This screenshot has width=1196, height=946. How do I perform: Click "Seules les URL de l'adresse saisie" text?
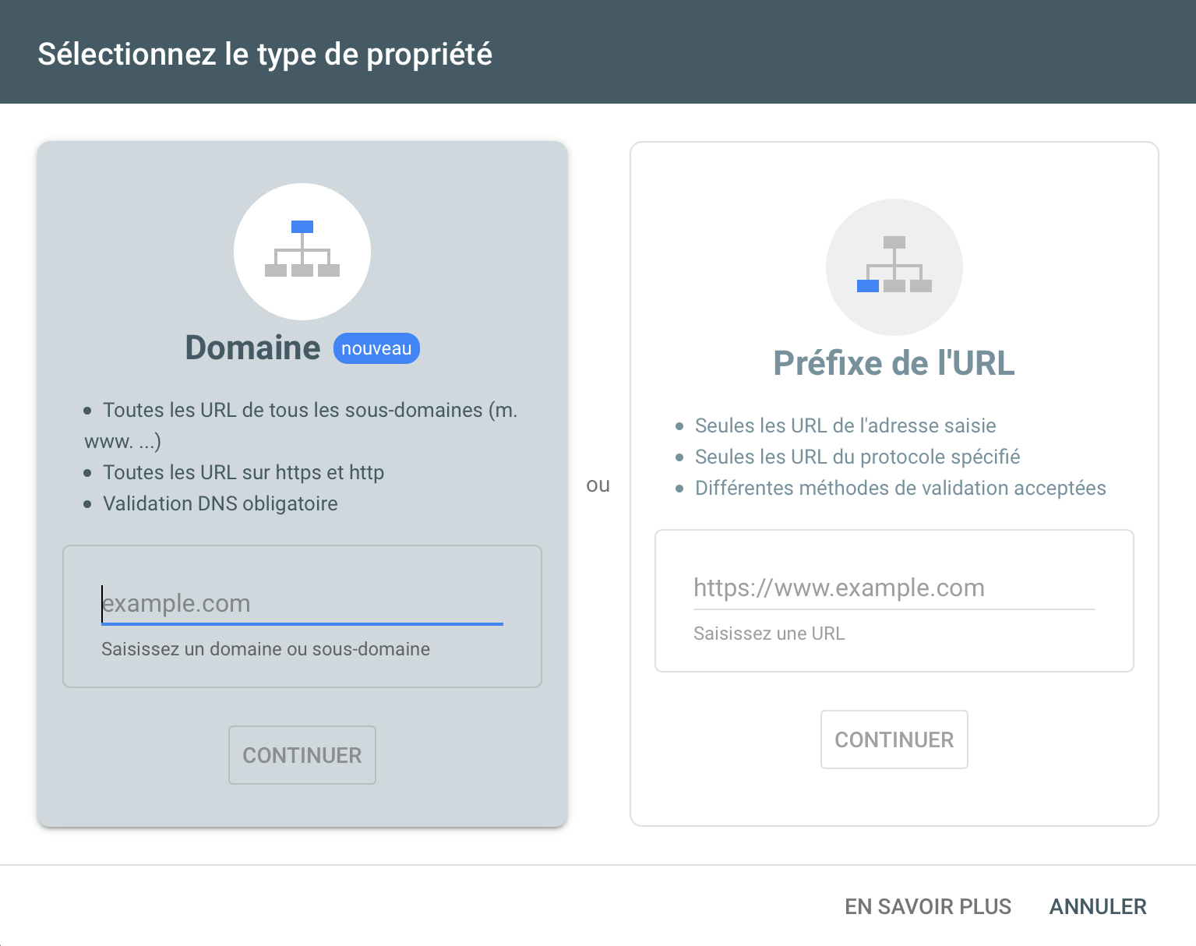pos(845,425)
